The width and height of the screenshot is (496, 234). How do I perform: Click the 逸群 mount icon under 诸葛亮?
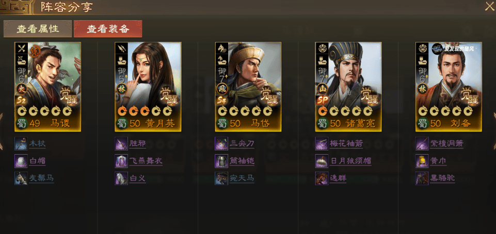pyautogui.click(x=322, y=178)
